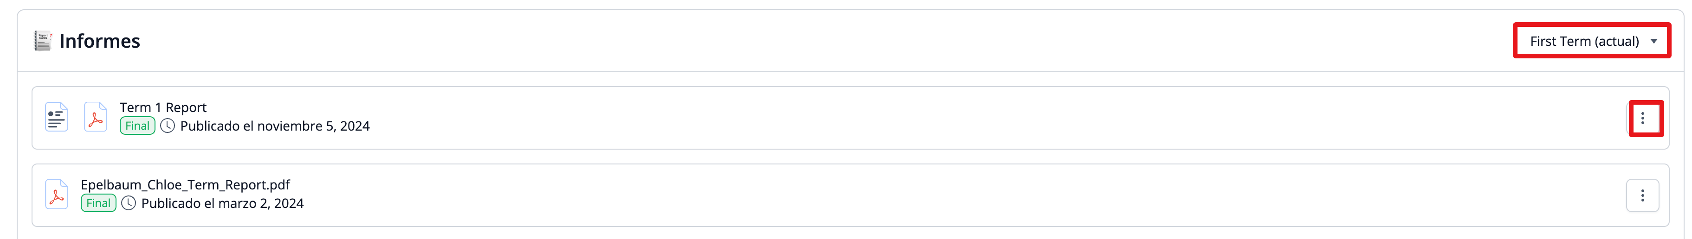Screen dimensions: 1692x239
Task: Open the three-dot menu for Epelbaum_Chloe_Term_Report.pdf
Action: click(x=1642, y=195)
